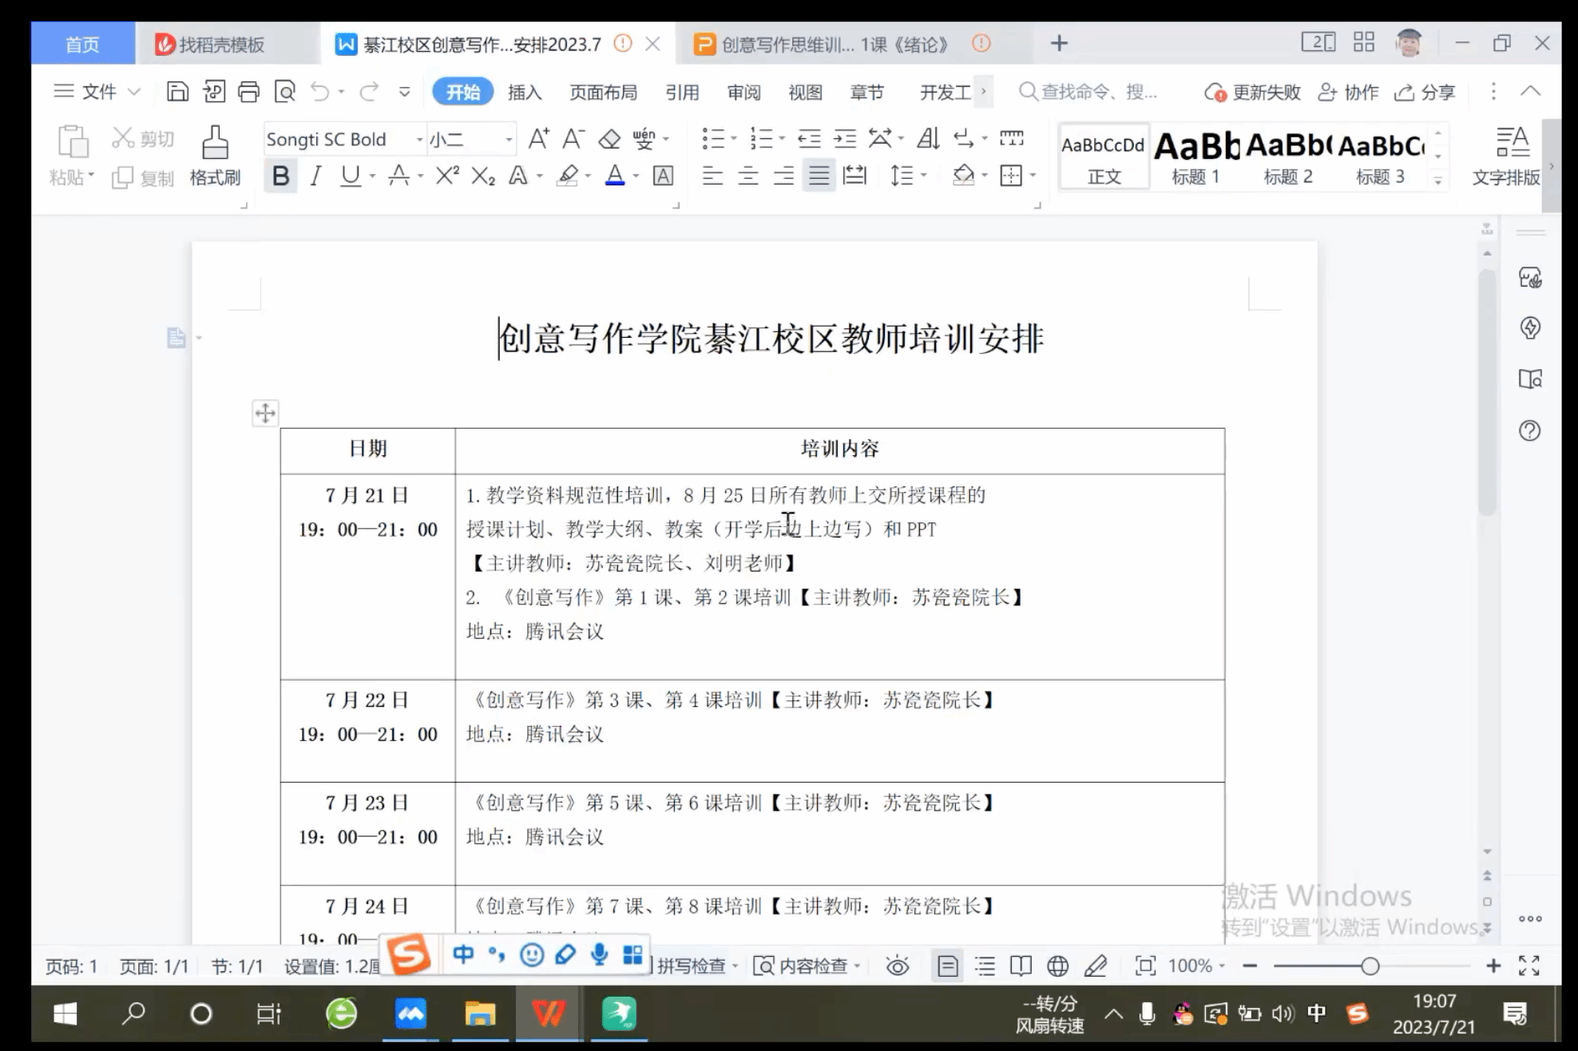
Task: Click the zoom slider handle in status bar
Action: coord(1370,966)
